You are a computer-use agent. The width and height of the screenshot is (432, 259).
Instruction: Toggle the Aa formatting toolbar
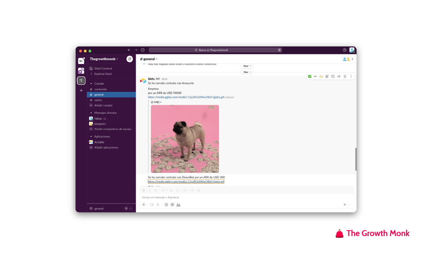tap(178, 205)
